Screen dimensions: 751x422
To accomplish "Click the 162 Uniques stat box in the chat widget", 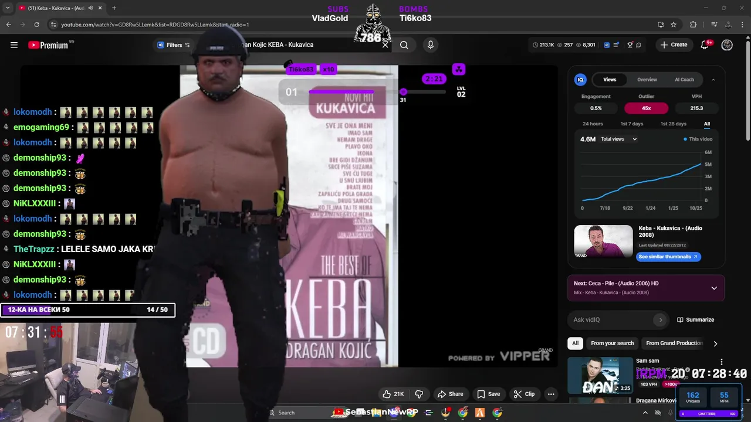I will pos(693,397).
